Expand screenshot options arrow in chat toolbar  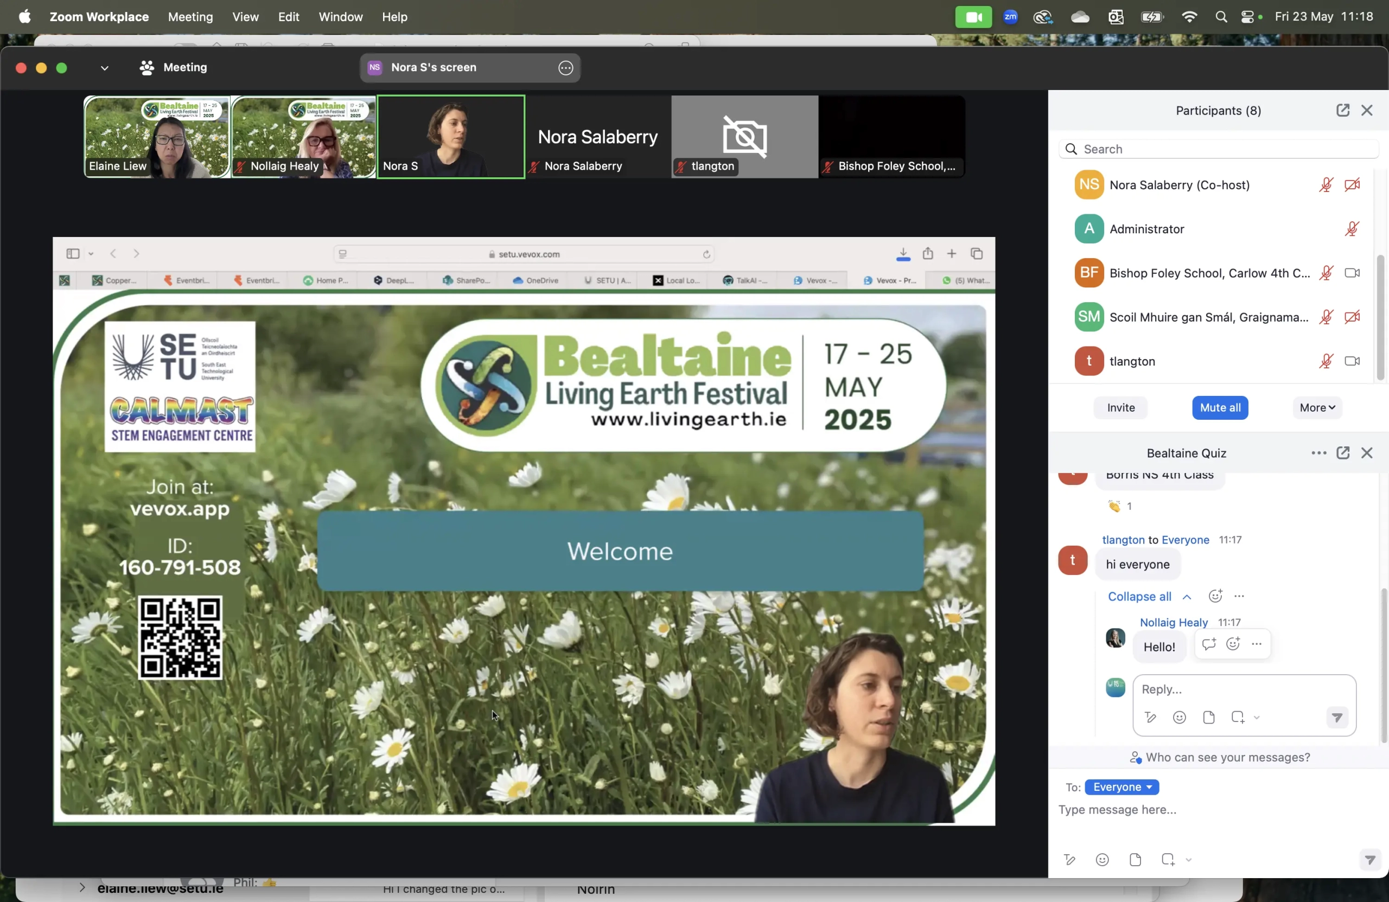1188,859
